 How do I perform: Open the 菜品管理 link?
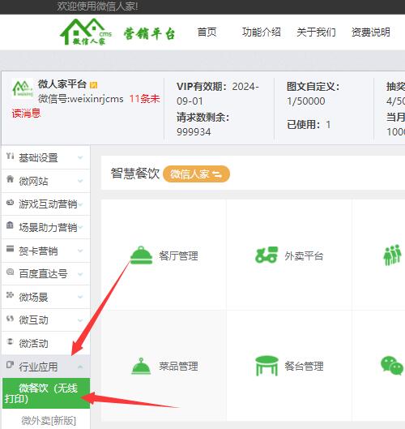coord(178,366)
